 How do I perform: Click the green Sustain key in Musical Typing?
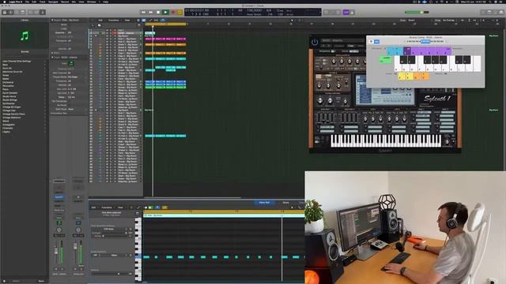(385, 59)
